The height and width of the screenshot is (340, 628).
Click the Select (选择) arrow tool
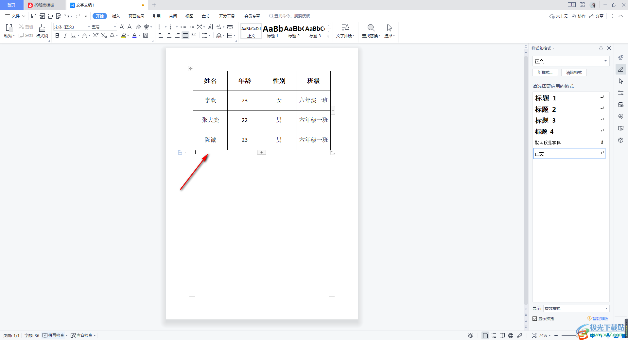(x=389, y=31)
